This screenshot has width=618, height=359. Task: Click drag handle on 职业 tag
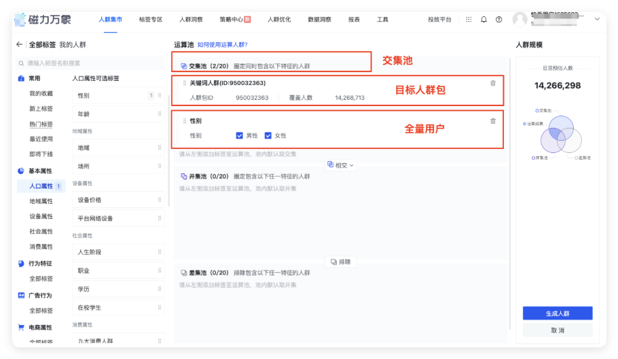(160, 271)
